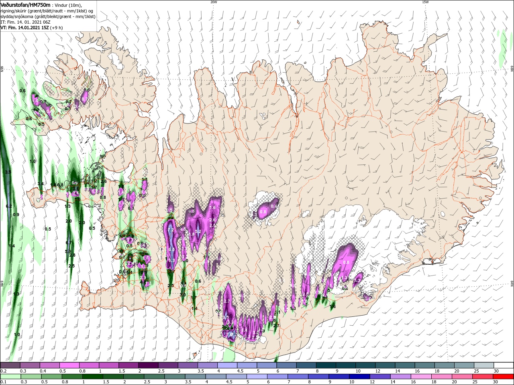The image size is (514, 385).
Task: Select top-row snow swatch between 0.5 and 0.8
Action: pyautogui.click(x=69, y=365)
